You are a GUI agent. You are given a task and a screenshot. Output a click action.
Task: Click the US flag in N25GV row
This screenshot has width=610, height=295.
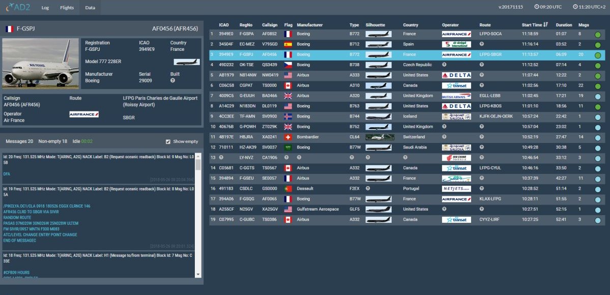click(288, 209)
